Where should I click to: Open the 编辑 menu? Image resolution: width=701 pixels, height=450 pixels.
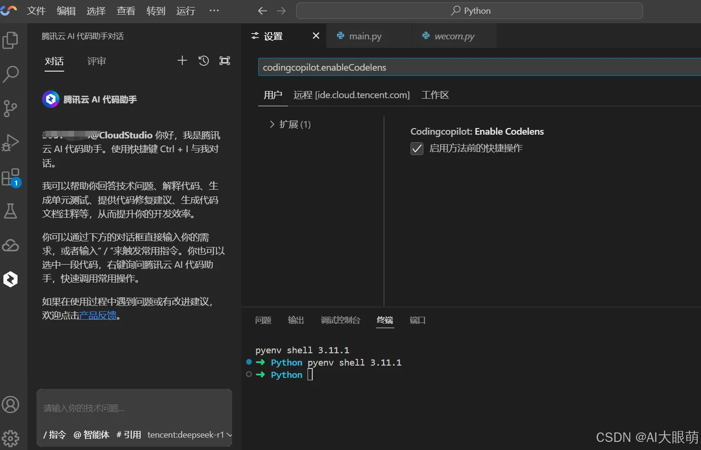tap(66, 11)
